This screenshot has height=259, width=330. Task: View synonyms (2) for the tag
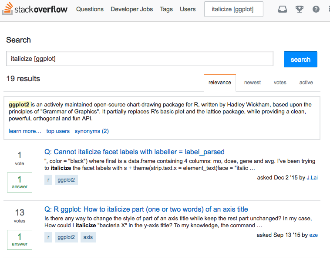(x=91, y=131)
